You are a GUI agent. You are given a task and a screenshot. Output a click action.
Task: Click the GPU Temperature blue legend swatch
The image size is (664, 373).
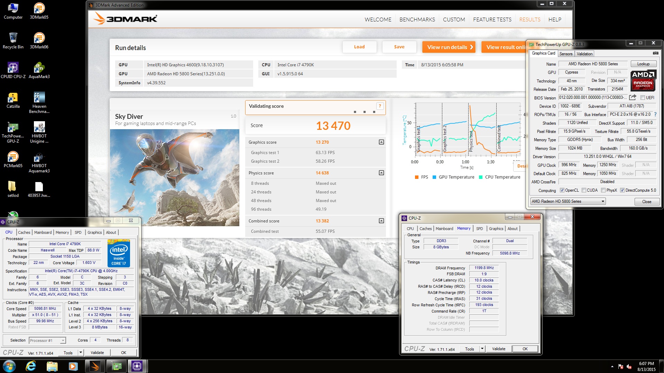click(x=434, y=177)
